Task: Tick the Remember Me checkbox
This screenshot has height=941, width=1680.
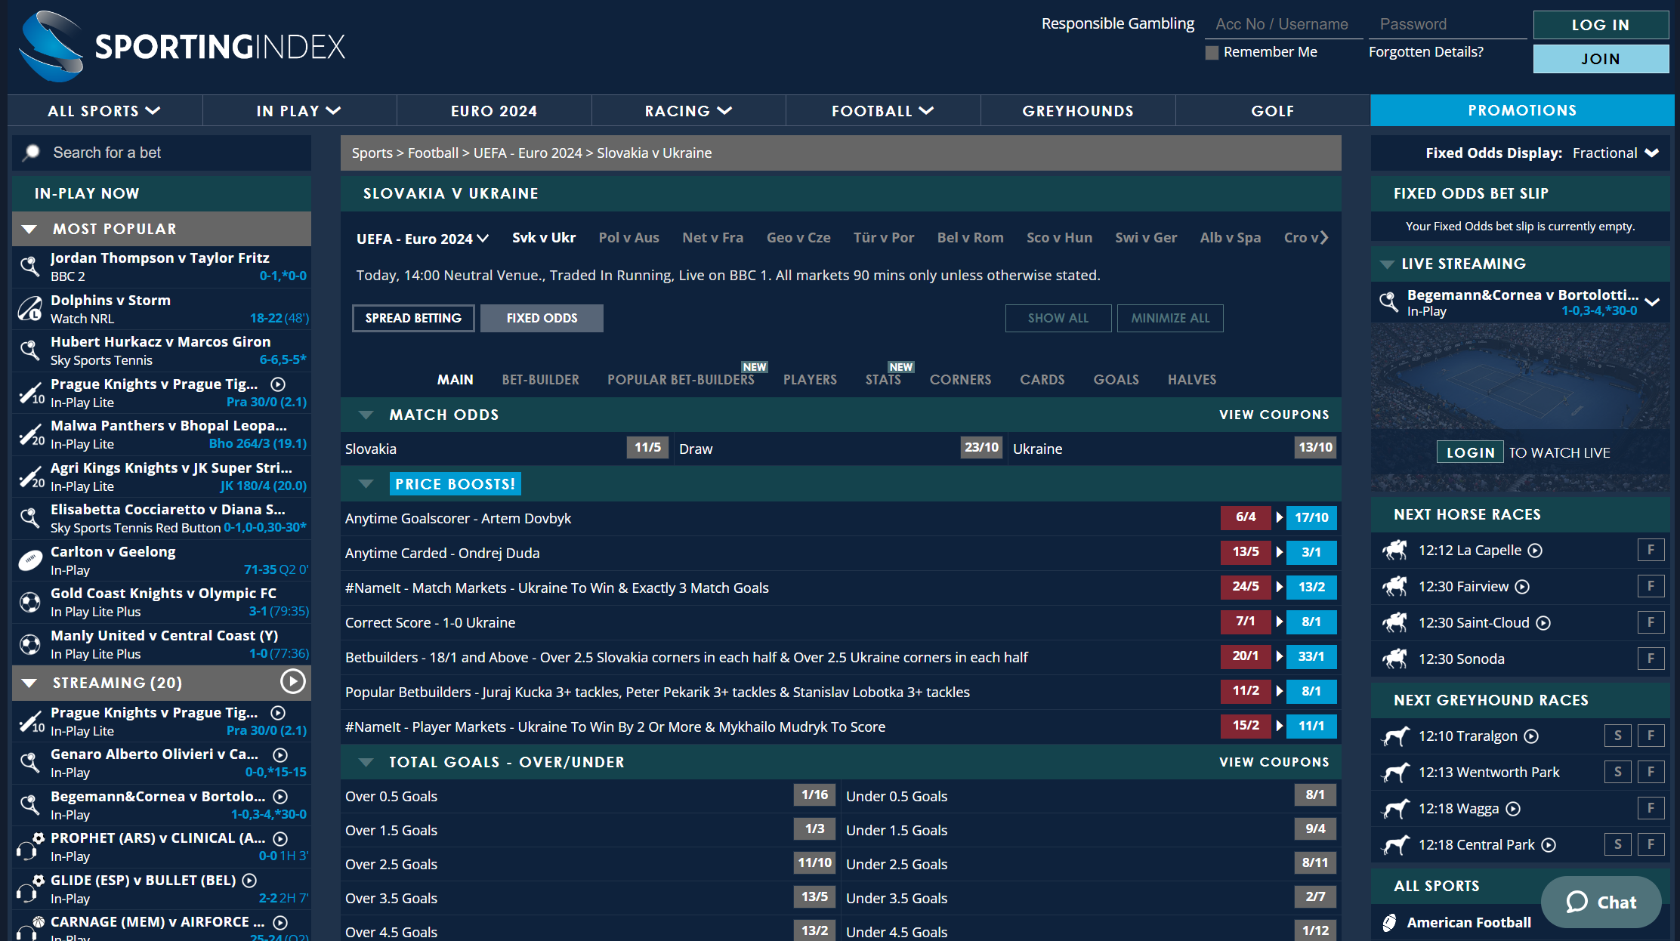Action: (x=1212, y=53)
